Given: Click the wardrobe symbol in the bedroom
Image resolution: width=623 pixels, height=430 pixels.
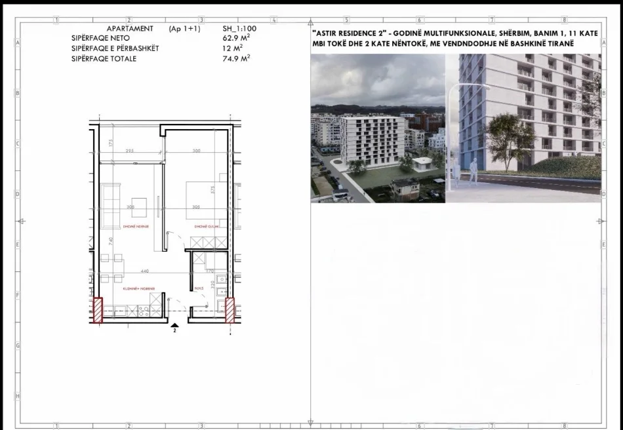Looking at the screenshot, I should (x=209, y=243).
